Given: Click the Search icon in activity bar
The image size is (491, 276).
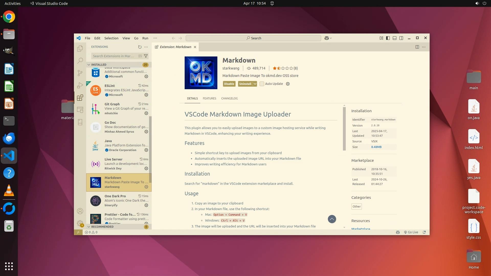Looking at the screenshot, I should [80, 61].
